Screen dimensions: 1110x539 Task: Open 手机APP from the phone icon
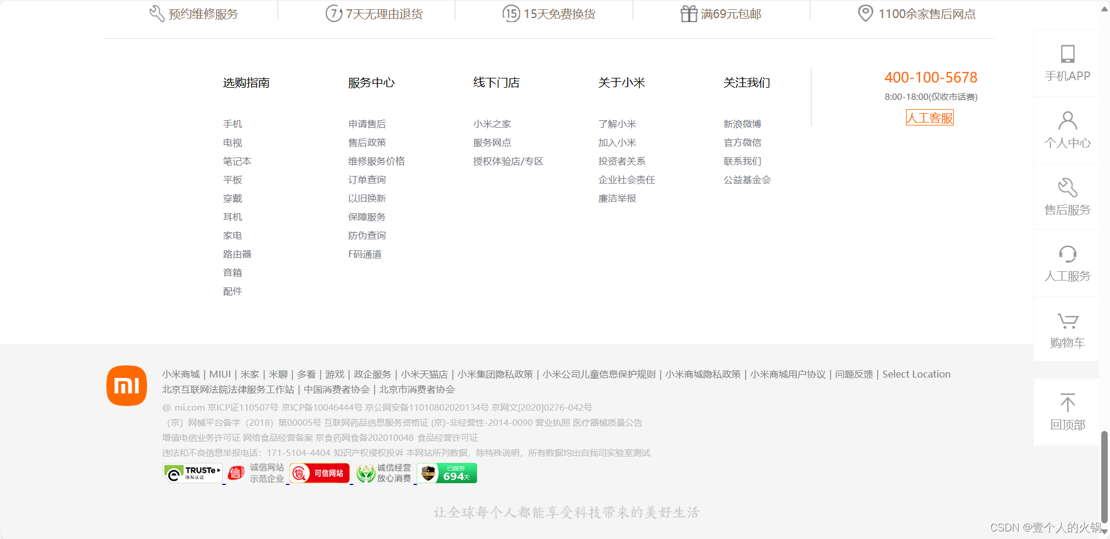[x=1068, y=54]
